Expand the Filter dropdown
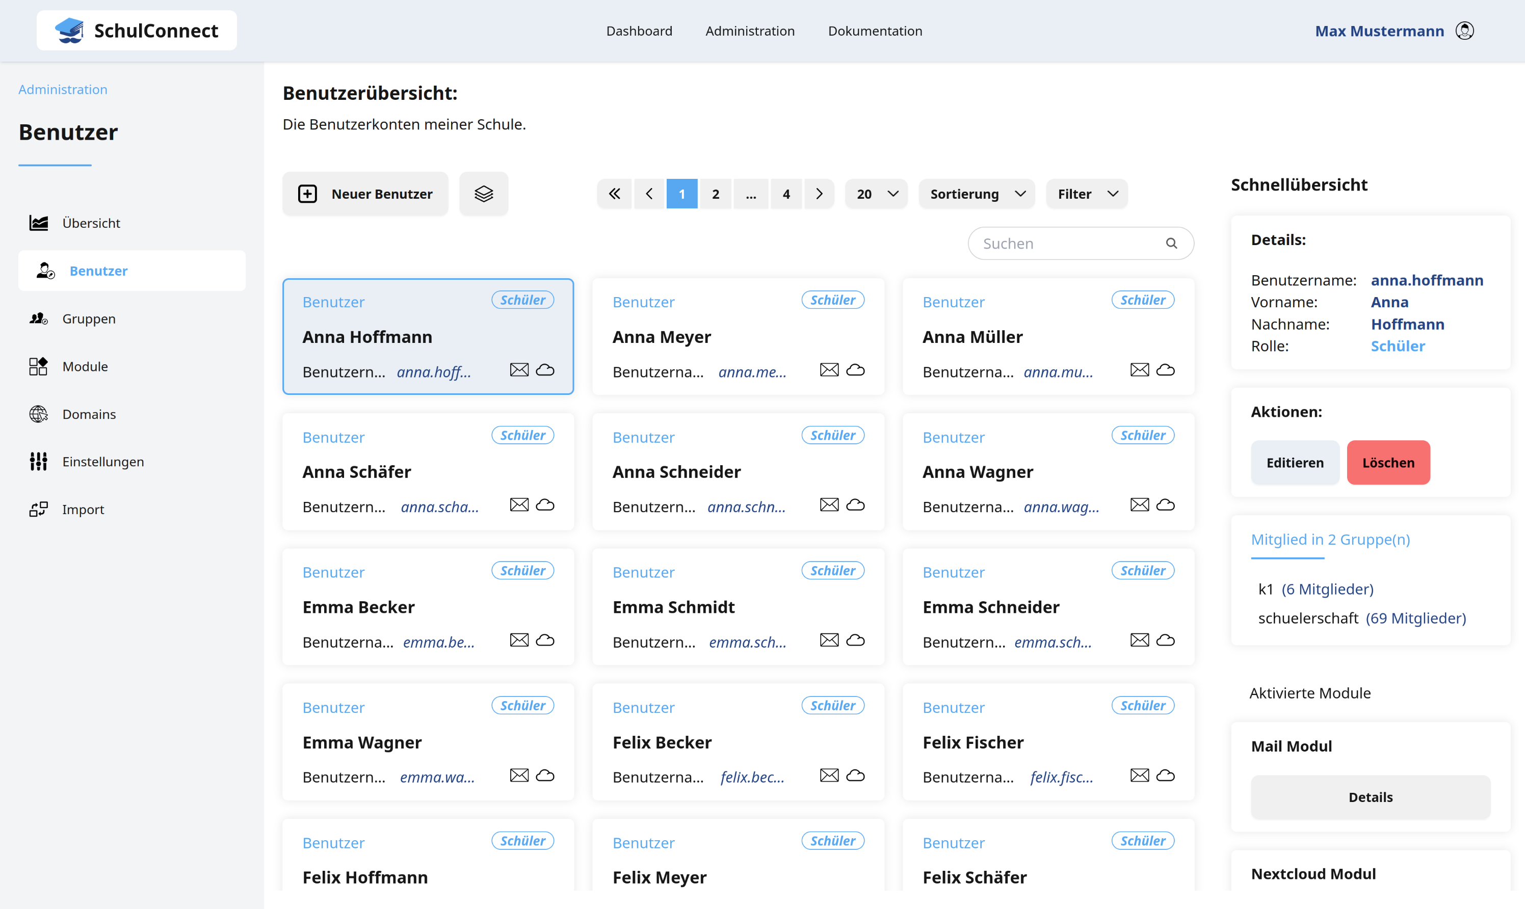This screenshot has height=909, width=1525. [x=1087, y=194]
